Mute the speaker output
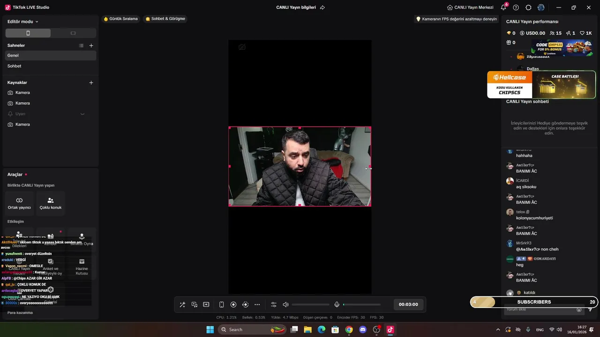The height and width of the screenshot is (337, 600). (285, 305)
